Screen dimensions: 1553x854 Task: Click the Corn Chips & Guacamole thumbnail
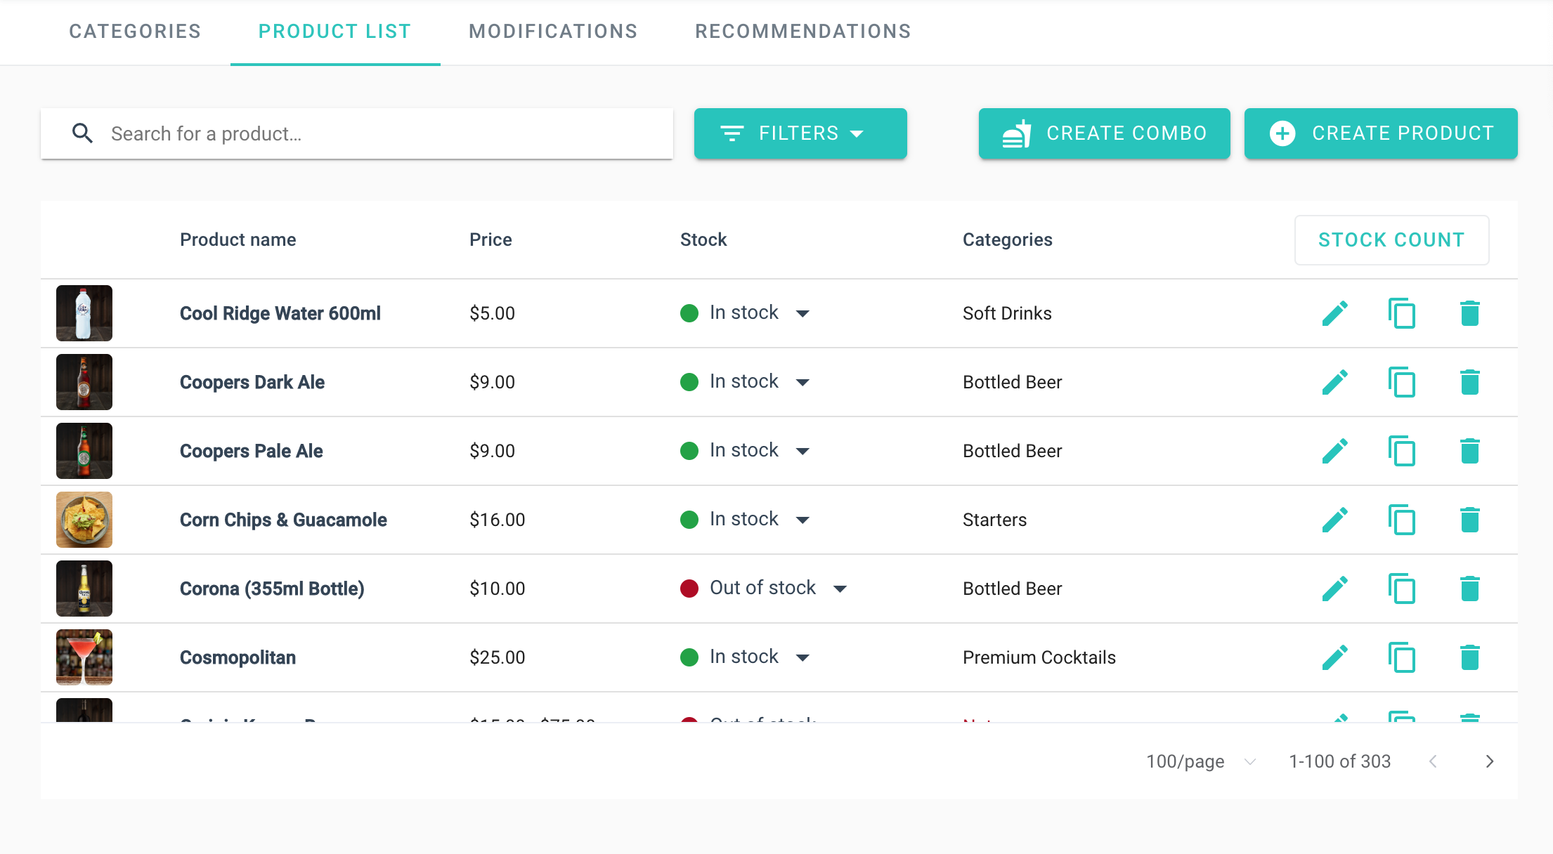pyautogui.click(x=84, y=520)
